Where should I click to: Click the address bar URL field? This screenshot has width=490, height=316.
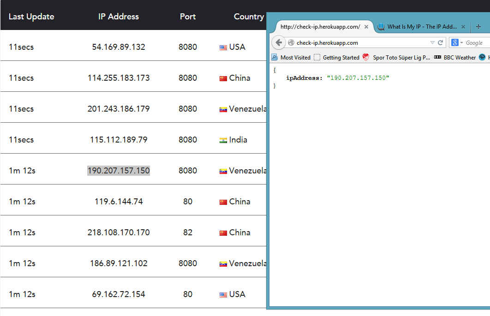click(x=360, y=42)
